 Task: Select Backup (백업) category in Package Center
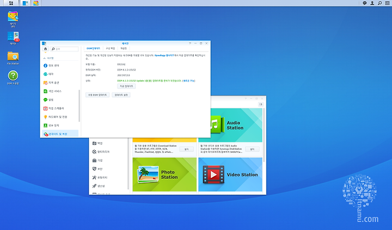pyautogui.click(x=109, y=143)
